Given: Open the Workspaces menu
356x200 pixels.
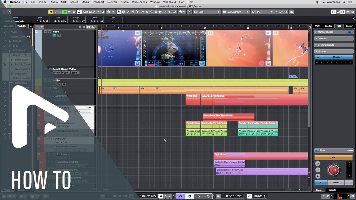Looking at the screenshot, I should (x=139, y=2).
